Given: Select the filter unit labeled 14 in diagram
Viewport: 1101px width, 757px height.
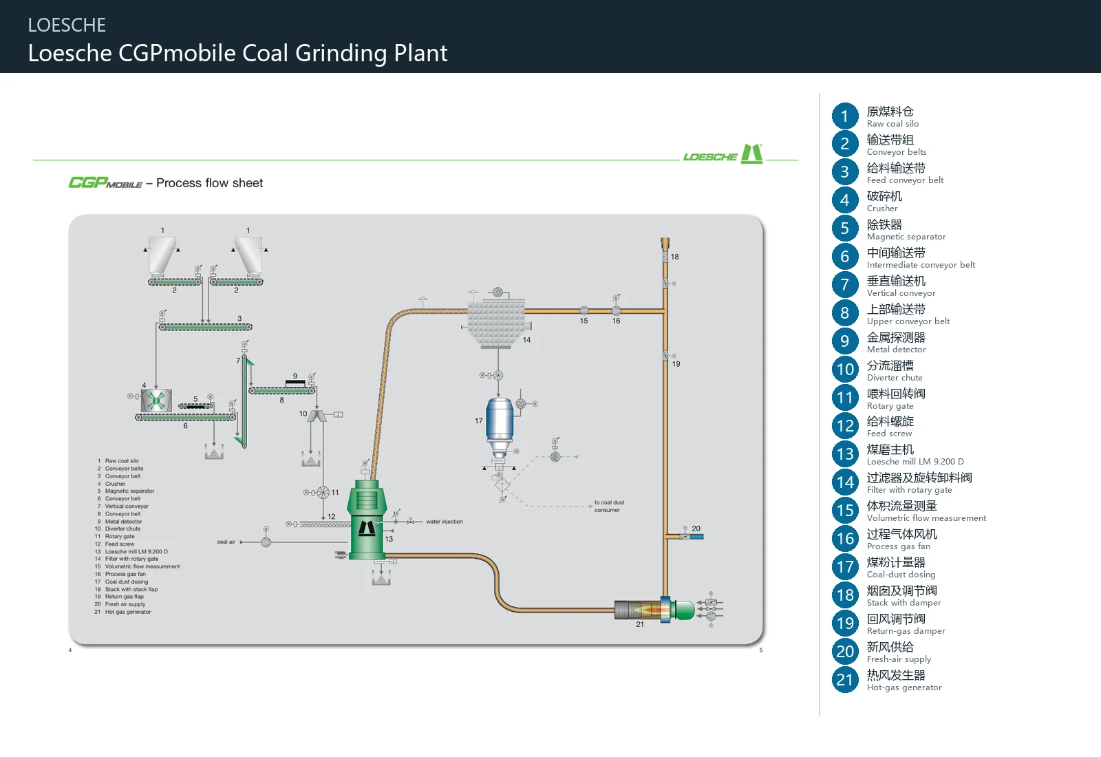Looking at the screenshot, I should (x=497, y=323).
